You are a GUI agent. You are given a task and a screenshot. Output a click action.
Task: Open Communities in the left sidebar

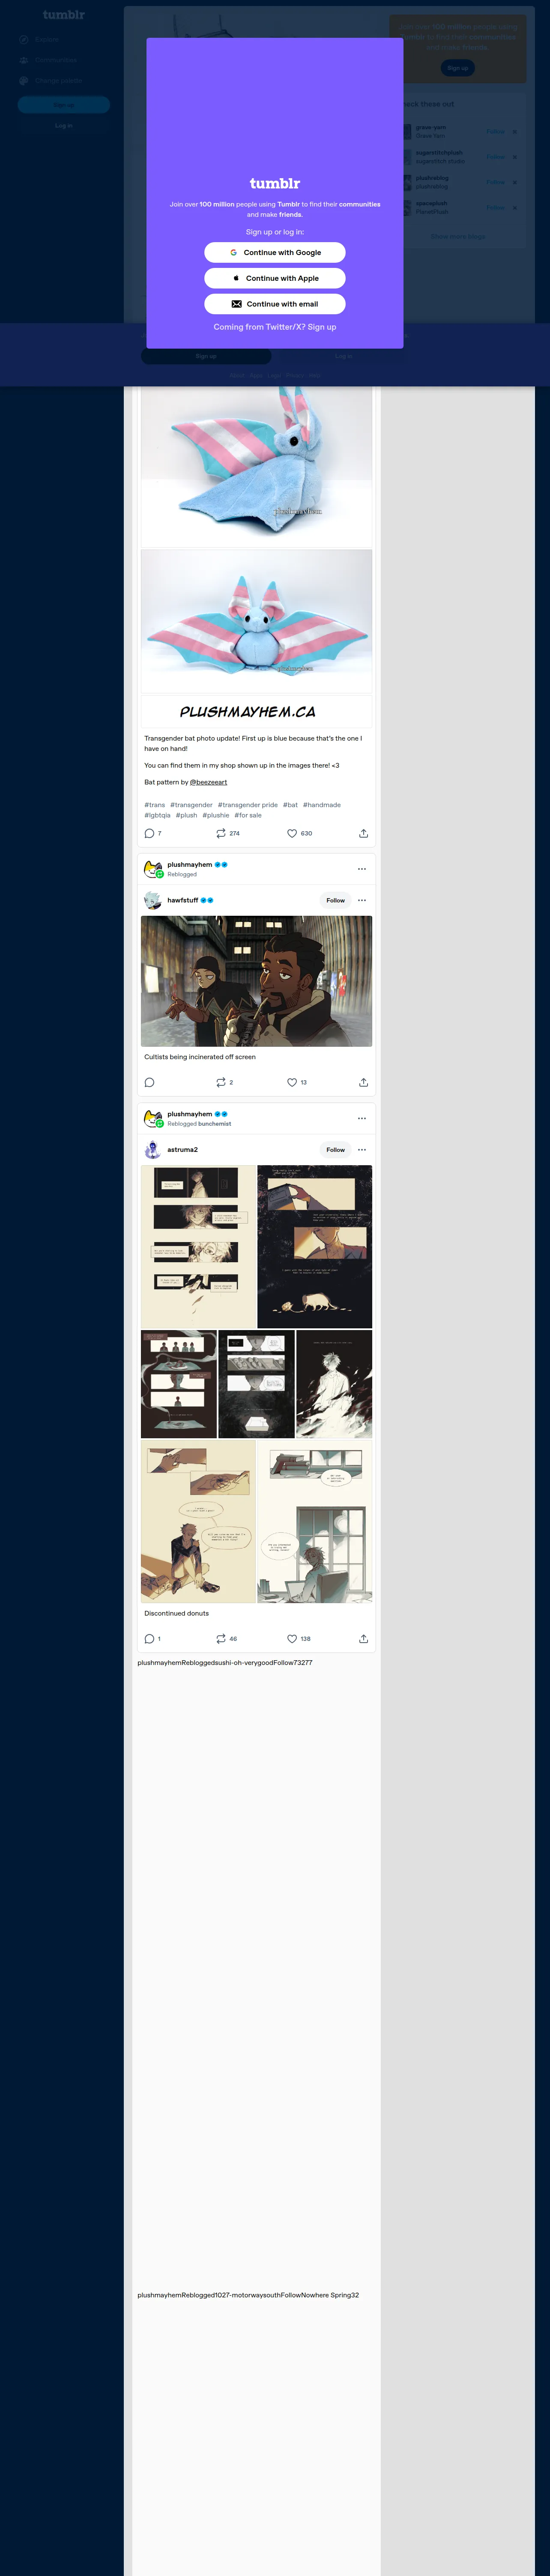[64, 60]
